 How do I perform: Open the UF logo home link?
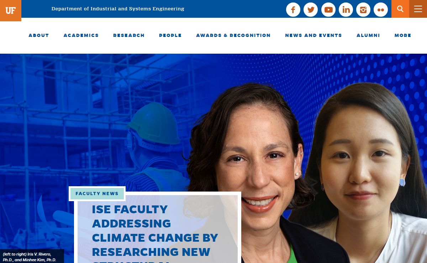point(11,11)
